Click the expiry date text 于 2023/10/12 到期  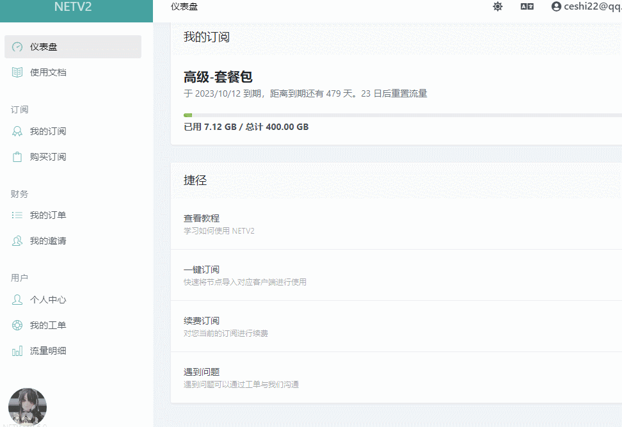[222, 93]
